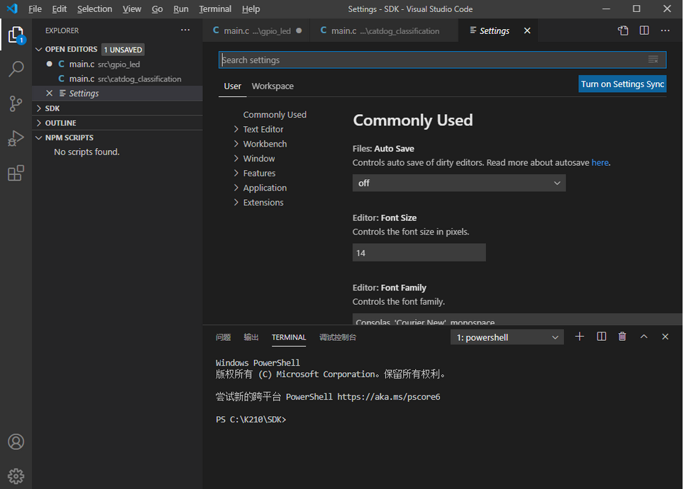The width and height of the screenshot is (684, 489).
Task: Open the powershell terminal selector dropdown
Action: point(507,337)
